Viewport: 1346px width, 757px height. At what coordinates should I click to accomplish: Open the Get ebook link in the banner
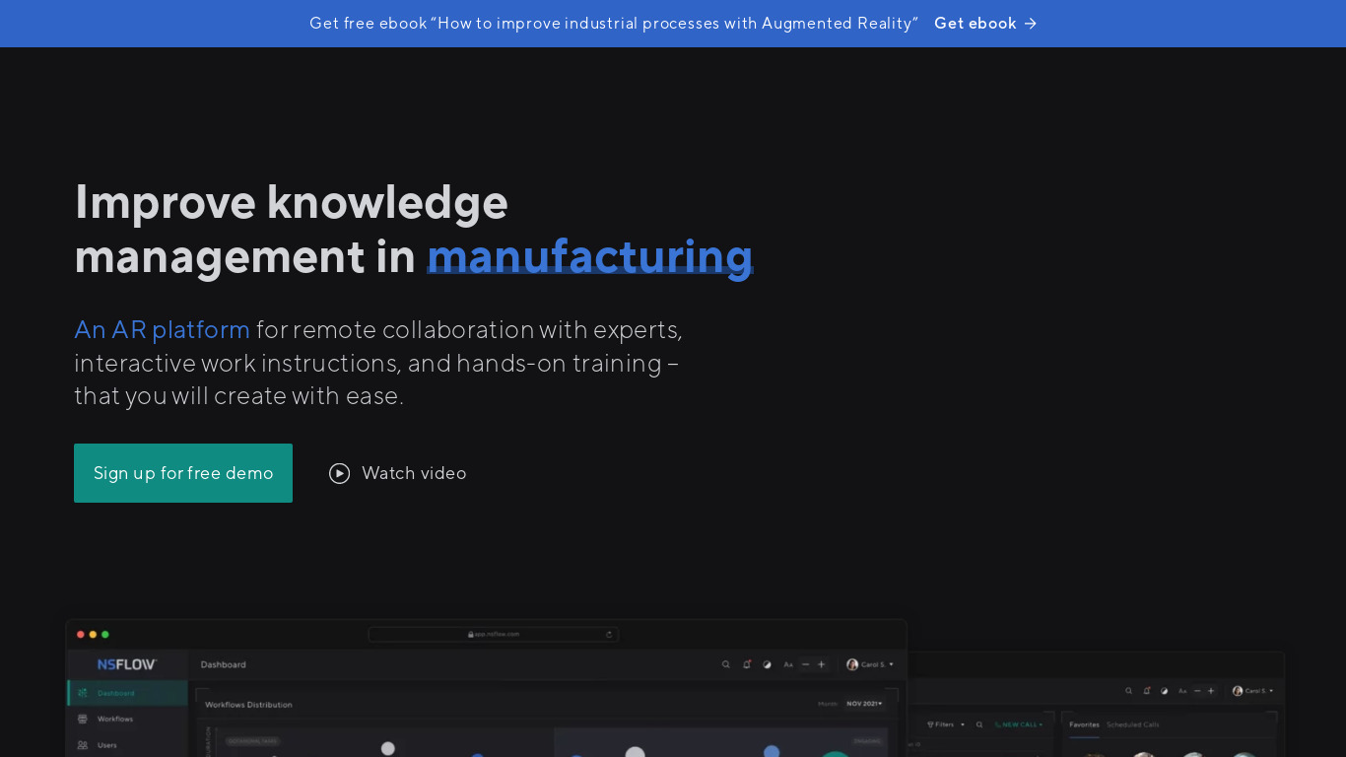coord(985,24)
